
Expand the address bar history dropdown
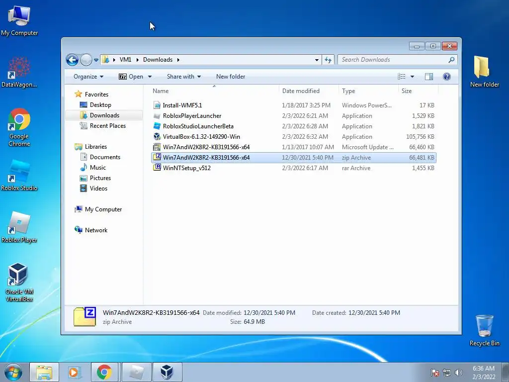[x=317, y=60]
